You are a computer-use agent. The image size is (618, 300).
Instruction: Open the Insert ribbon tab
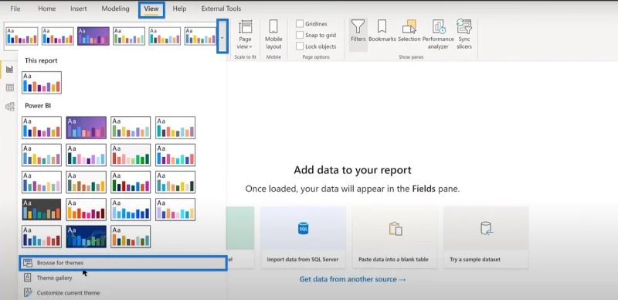(x=79, y=9)
